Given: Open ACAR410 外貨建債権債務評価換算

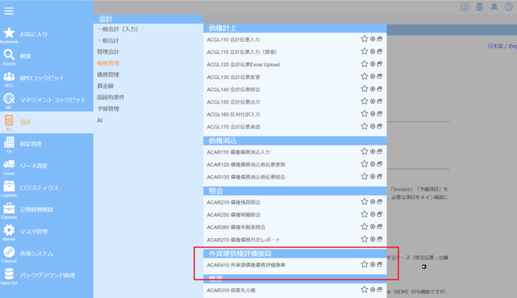Looking at the screenshot, I should tap(246, 265).
